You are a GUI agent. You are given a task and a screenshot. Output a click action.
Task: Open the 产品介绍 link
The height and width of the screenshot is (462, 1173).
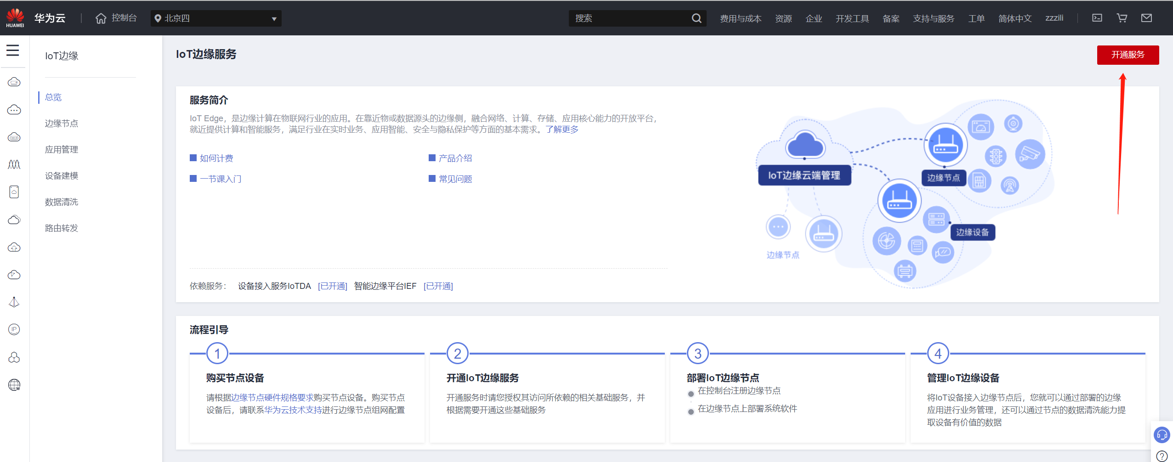455,158
